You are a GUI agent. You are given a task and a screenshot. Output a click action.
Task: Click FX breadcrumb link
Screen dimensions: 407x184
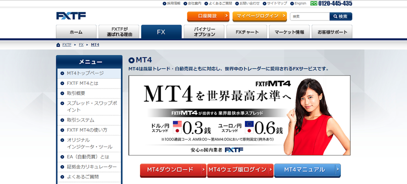81,45
